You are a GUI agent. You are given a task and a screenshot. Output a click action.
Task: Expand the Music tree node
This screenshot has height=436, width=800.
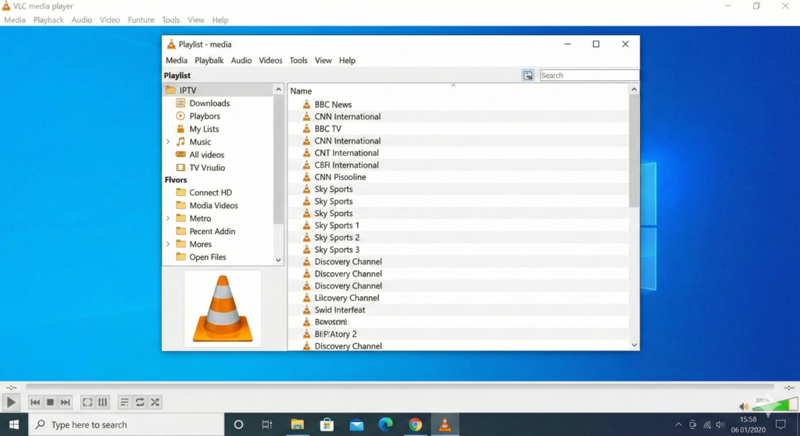click(168, 142)
